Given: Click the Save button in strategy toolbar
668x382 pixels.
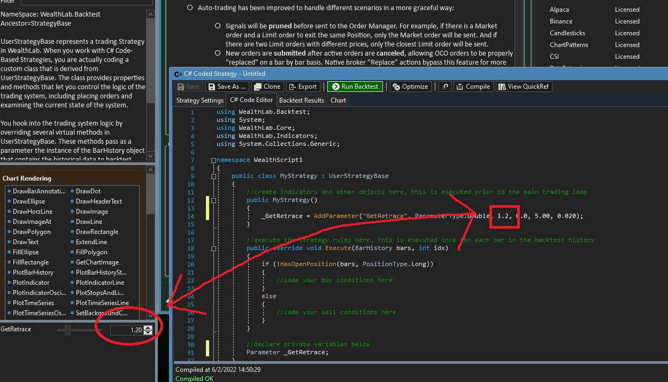Looking at the screenshot, I should [x=188, y=87].
